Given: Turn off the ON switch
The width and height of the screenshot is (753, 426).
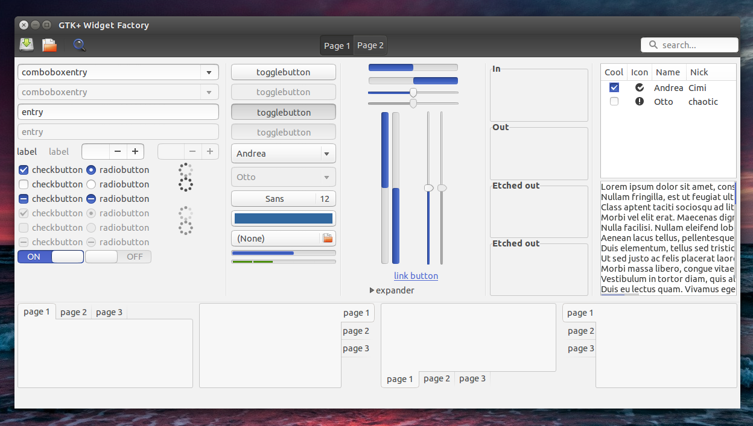Looking at the screenshot, I should click(x=51, y=257).
